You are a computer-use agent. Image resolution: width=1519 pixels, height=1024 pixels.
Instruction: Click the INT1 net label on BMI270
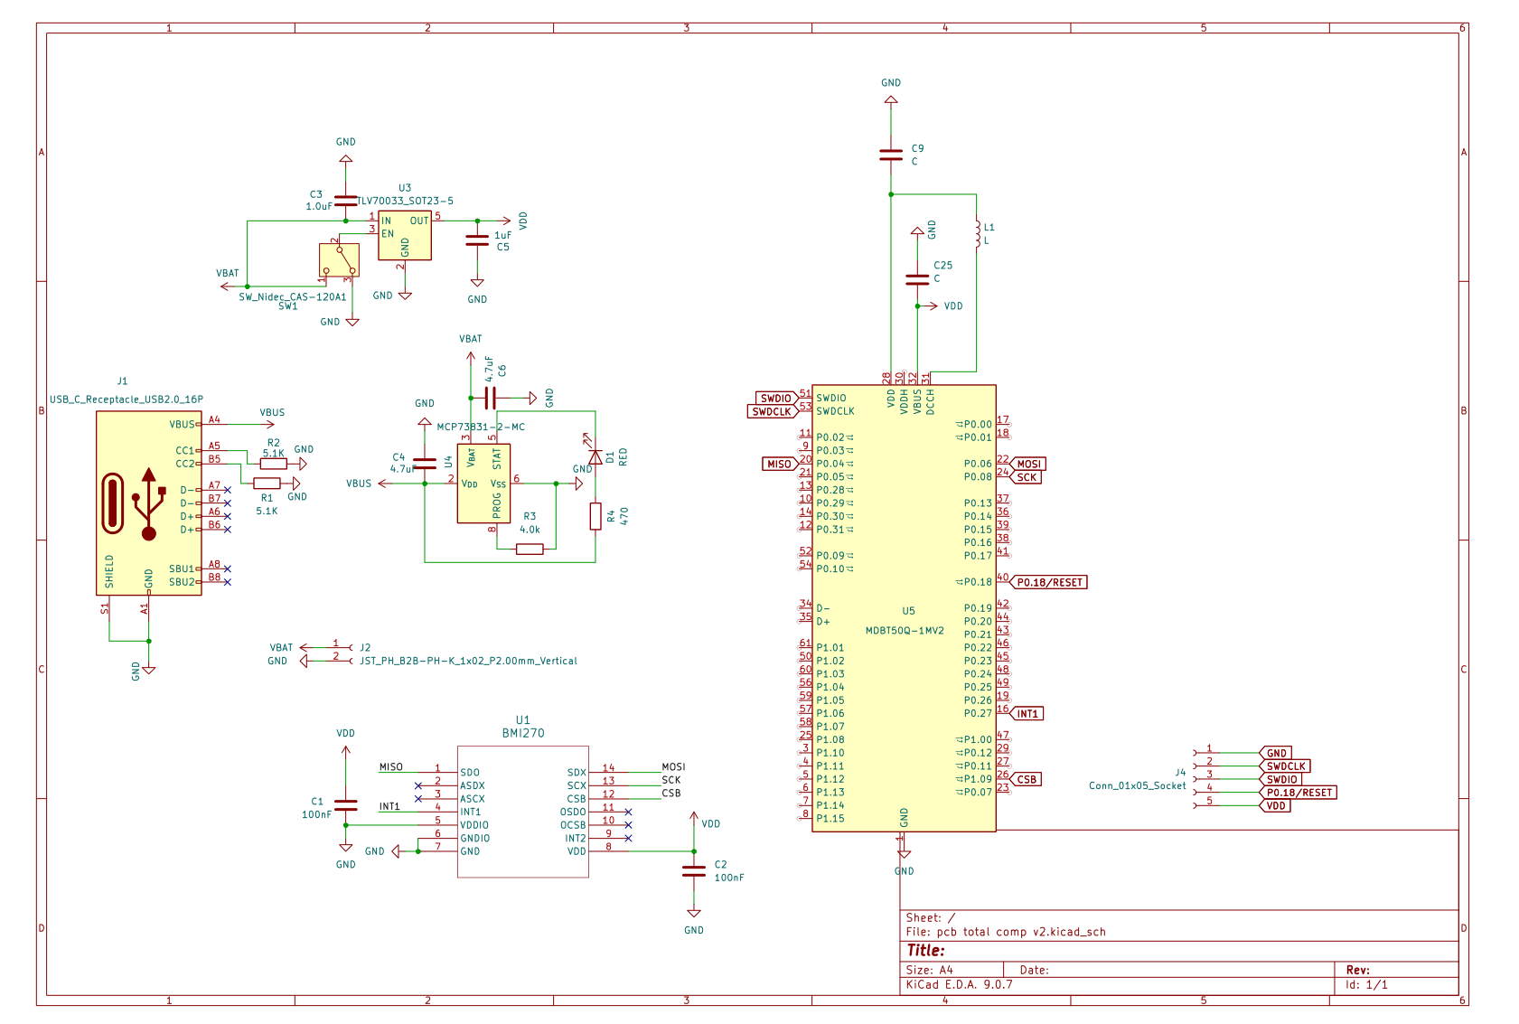pyautogui.click(x=389, y=806)
